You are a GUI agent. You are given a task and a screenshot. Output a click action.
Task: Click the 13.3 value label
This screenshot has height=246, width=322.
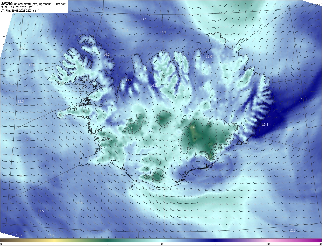tap(211, 165)
